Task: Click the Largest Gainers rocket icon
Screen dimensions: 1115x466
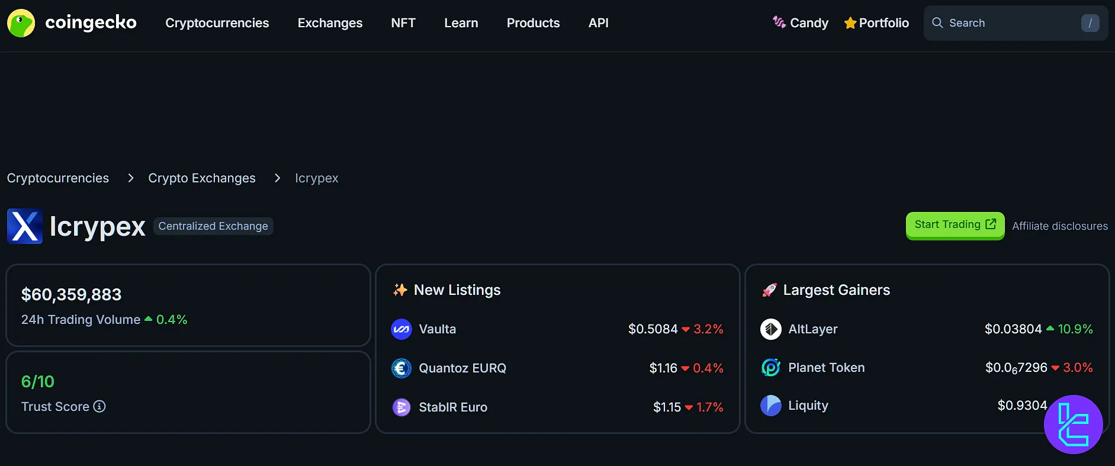Action: [769, 290]
